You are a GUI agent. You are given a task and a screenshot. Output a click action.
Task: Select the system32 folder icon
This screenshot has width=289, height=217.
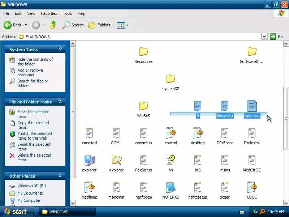[x=171, y=78]
